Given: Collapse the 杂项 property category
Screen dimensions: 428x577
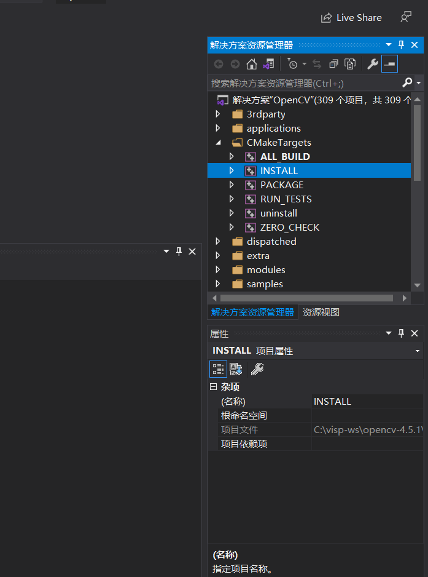Looking at the screenshot, I should (x=213, y=387).
